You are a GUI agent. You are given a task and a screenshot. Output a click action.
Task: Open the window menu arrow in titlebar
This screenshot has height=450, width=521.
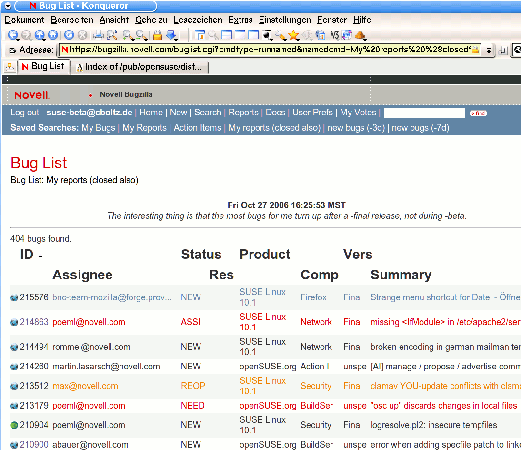point(8,6)
